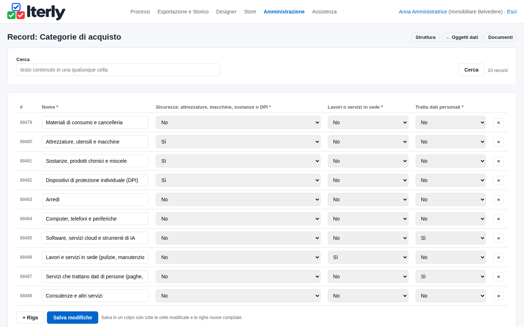524x327 pixels.
Task: Click the Materiali di consumo e cancelleria name field
Action: coord(95,122)
